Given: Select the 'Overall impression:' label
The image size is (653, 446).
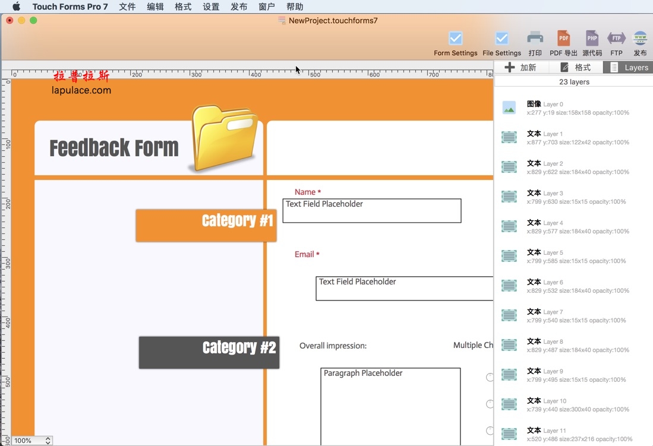Looking at the screenshot, I should (x=333, y=346).
